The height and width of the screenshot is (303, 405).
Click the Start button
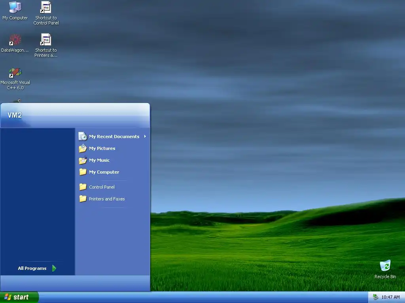[19, 297]
